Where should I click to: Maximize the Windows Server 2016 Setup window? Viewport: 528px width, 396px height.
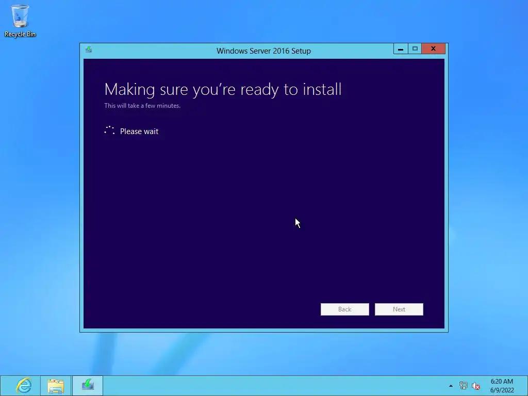[x=415, y=49]
